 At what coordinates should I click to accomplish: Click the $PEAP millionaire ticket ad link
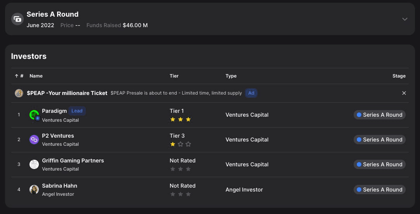[x=67, y=93]
